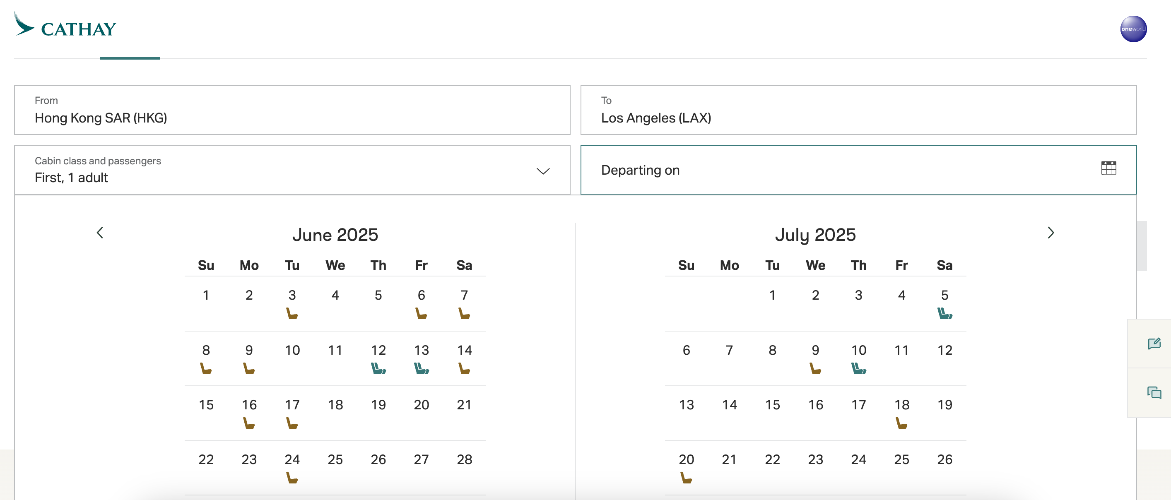Image resolution: width=1171 pixels, height=500 pixels.
Task: Click seat icon under July 18
Action: 901,423
